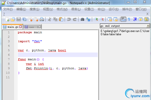This screenshot has height=100, width=151.
Task: Close the go cmd output panel
Action: click(x=148, y=26)
